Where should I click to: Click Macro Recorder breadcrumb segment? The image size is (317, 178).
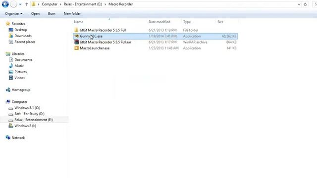click(121, 4)
